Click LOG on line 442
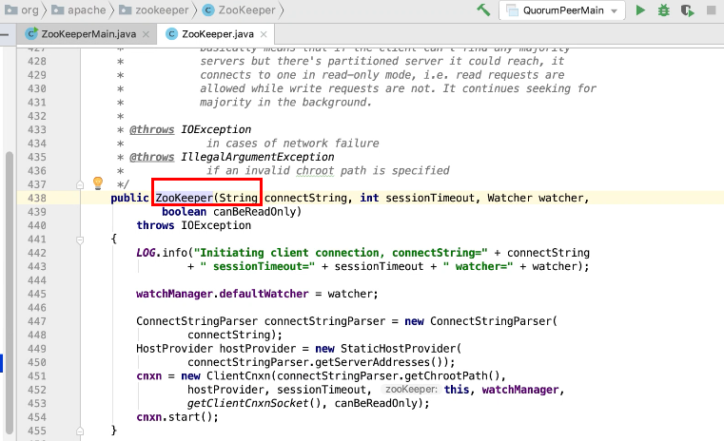Screen dimensions: 724x441 (146, 253)
